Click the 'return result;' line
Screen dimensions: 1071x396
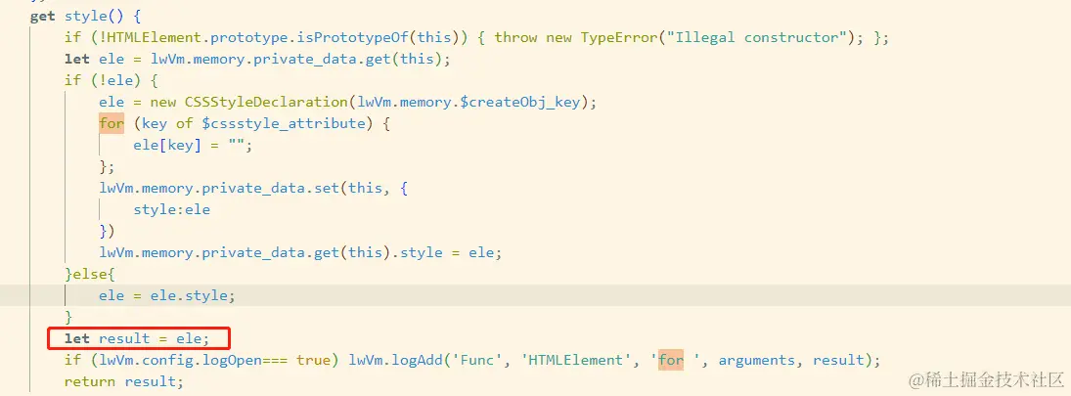point(124,381)
